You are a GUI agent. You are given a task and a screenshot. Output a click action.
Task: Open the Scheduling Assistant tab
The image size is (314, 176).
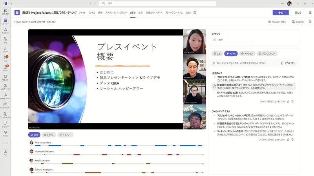point(116,13)
